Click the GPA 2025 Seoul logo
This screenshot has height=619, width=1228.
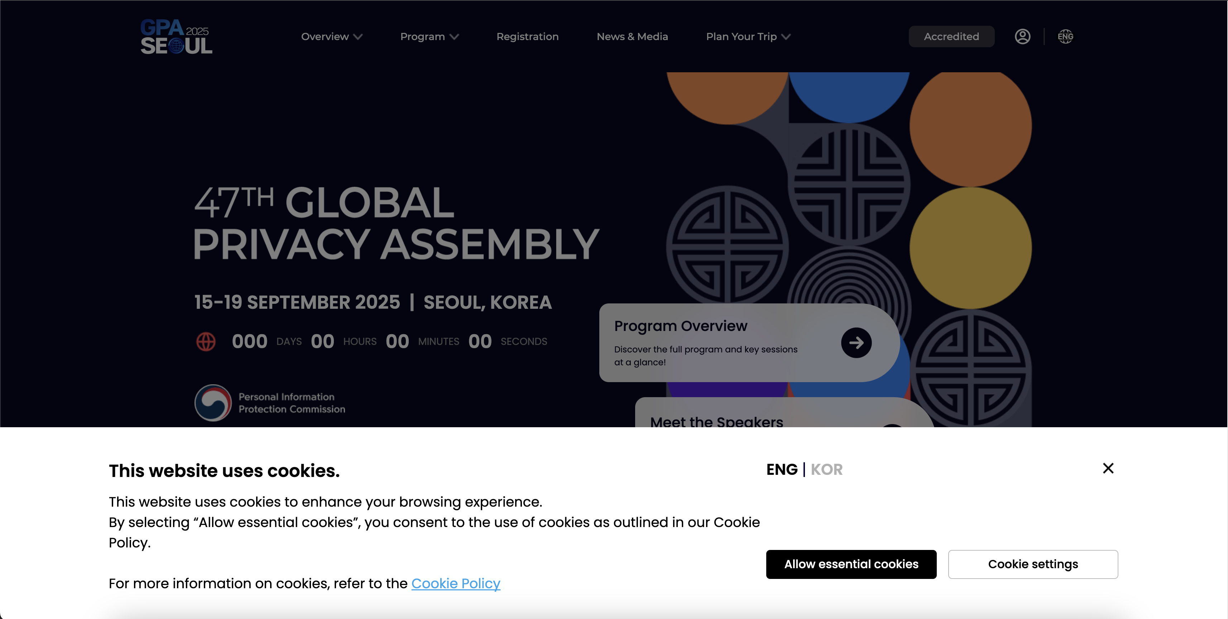[176, 36]
